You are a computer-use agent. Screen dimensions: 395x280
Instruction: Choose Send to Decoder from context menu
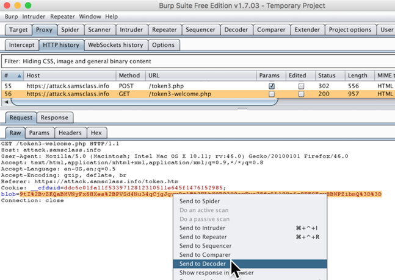250,264
